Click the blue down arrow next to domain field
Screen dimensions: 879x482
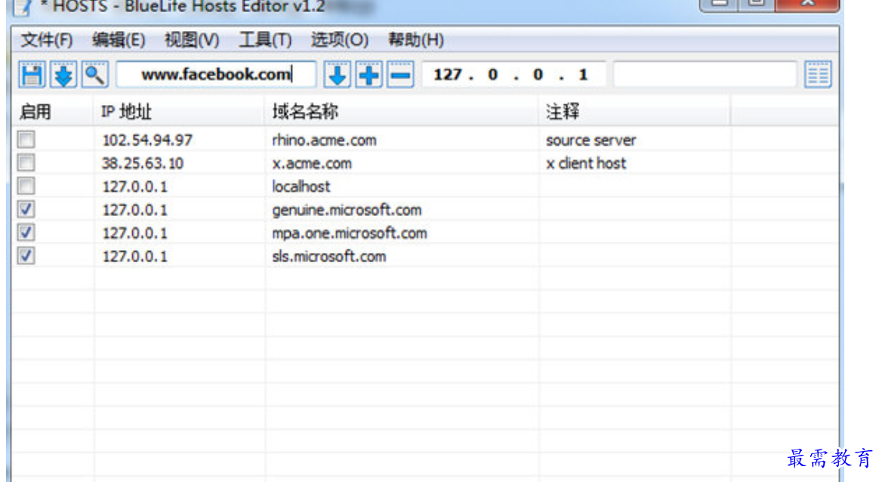tap(337, 75)
